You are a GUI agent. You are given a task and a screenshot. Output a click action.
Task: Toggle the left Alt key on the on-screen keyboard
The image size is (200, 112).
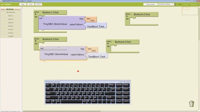click(58, 101)
